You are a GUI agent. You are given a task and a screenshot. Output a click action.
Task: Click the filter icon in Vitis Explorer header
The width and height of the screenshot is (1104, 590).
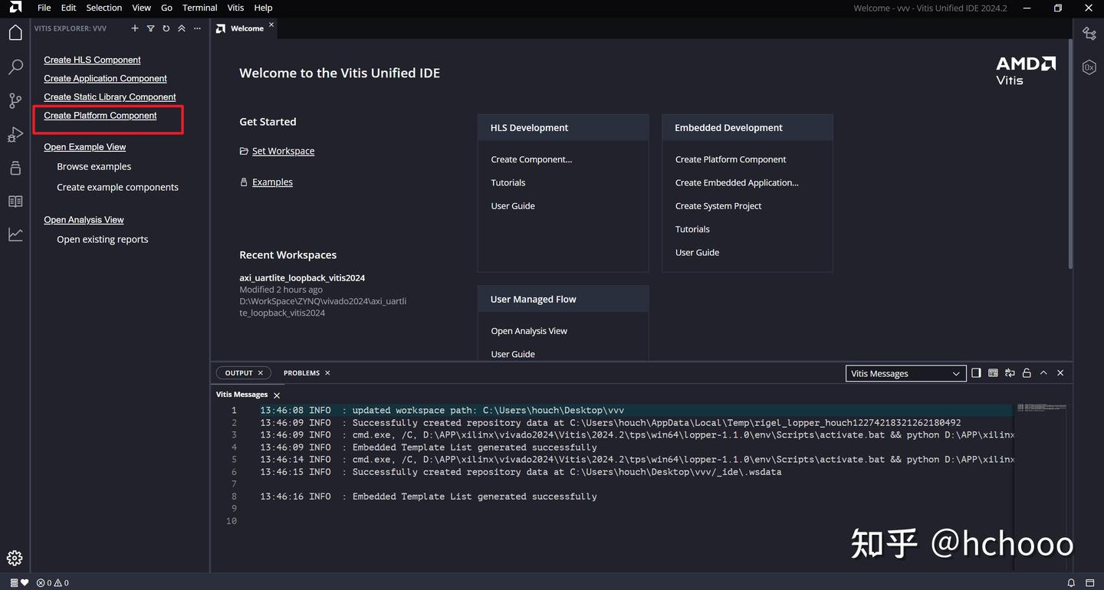coord(150,28)
